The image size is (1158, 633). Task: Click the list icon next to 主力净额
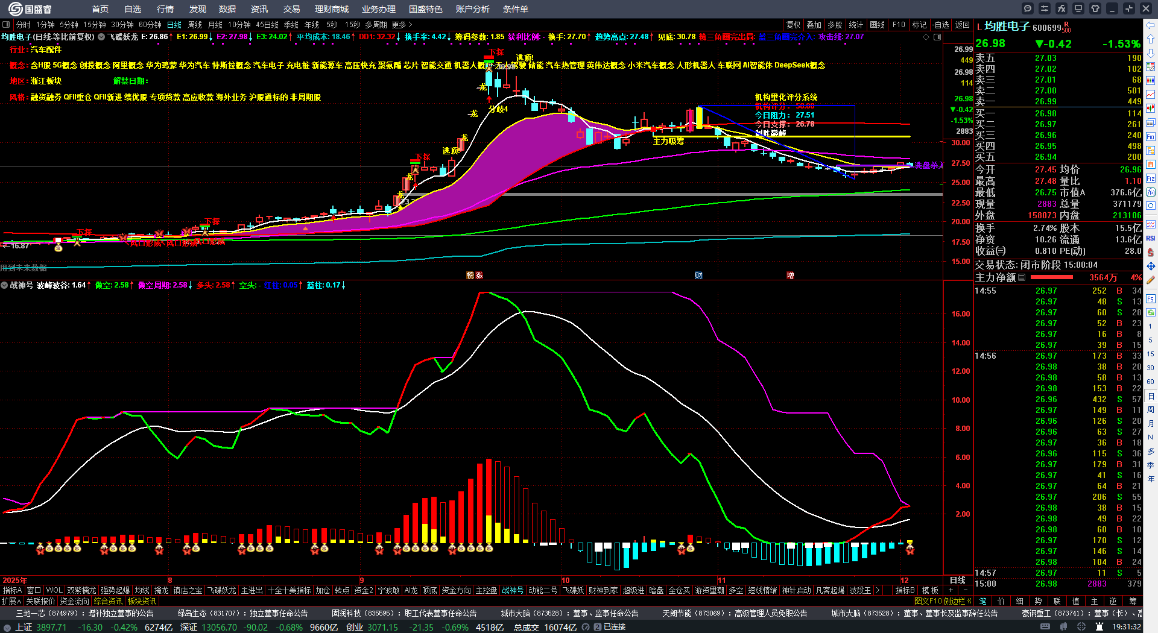tap(1022, 277)
